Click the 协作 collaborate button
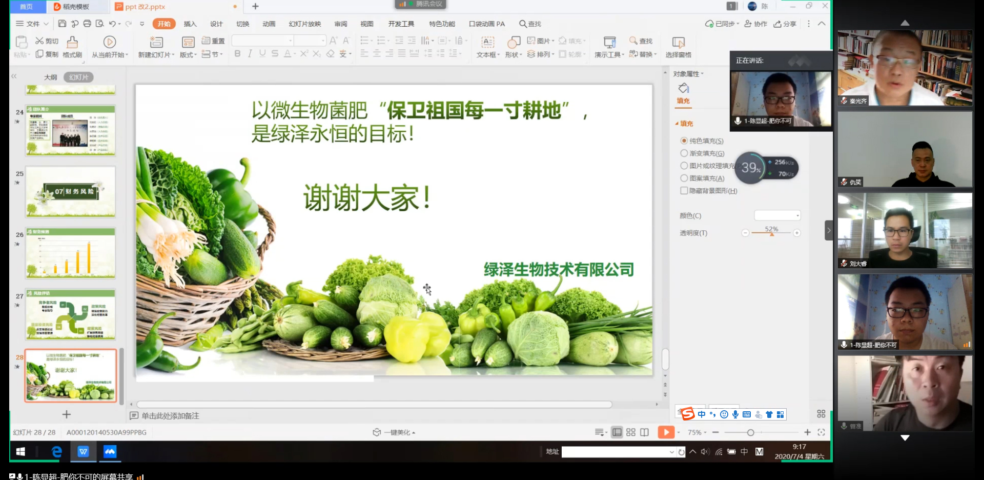 click(756, 24)
